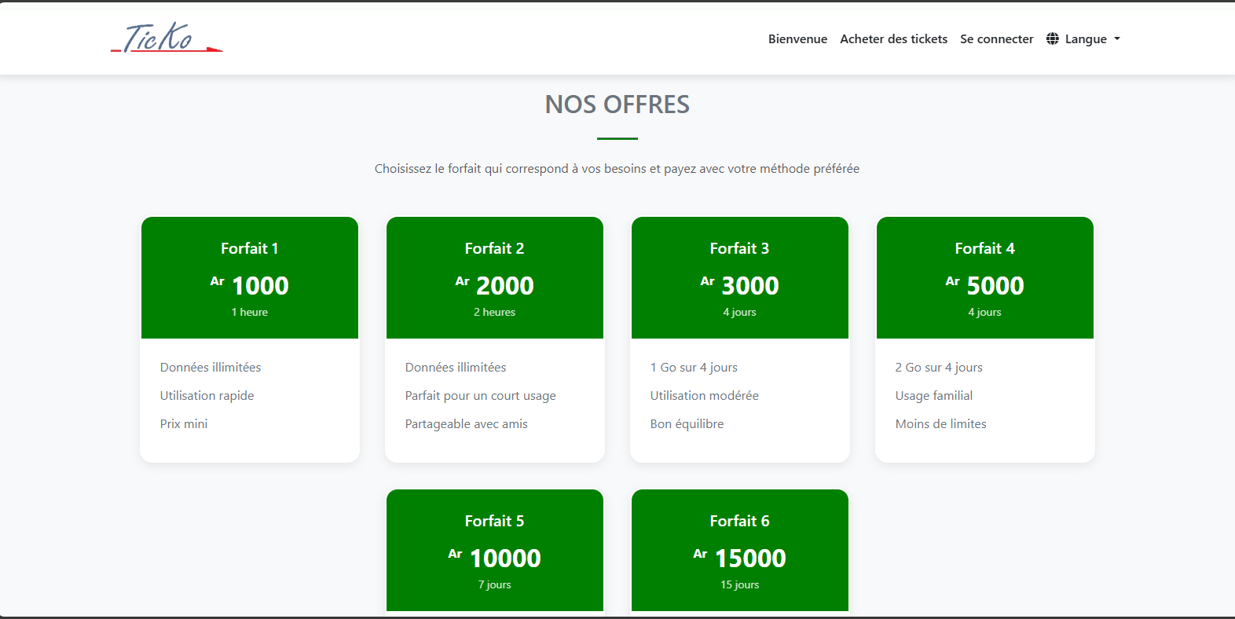Select the Forfait 1 card title
Viewport: 1235px width, 619px height.
tap(249, 248)
